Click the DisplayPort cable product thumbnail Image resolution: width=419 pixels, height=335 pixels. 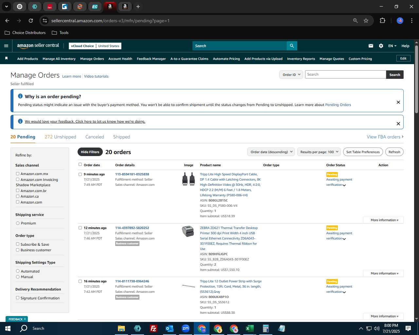click(x=188, y=179)
